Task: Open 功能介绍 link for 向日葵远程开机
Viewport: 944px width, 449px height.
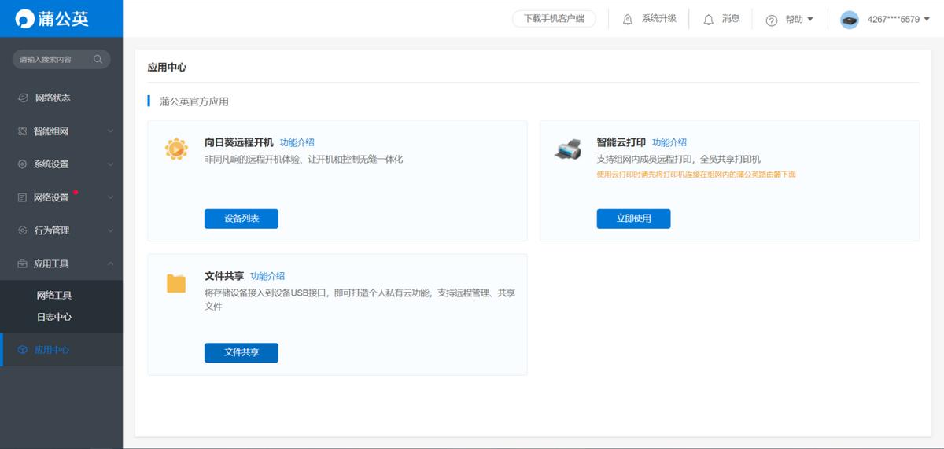Action: coord(297,142)
